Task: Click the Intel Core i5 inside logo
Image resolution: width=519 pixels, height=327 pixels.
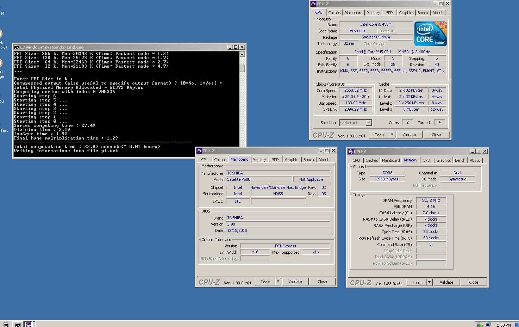Action: 431,34
